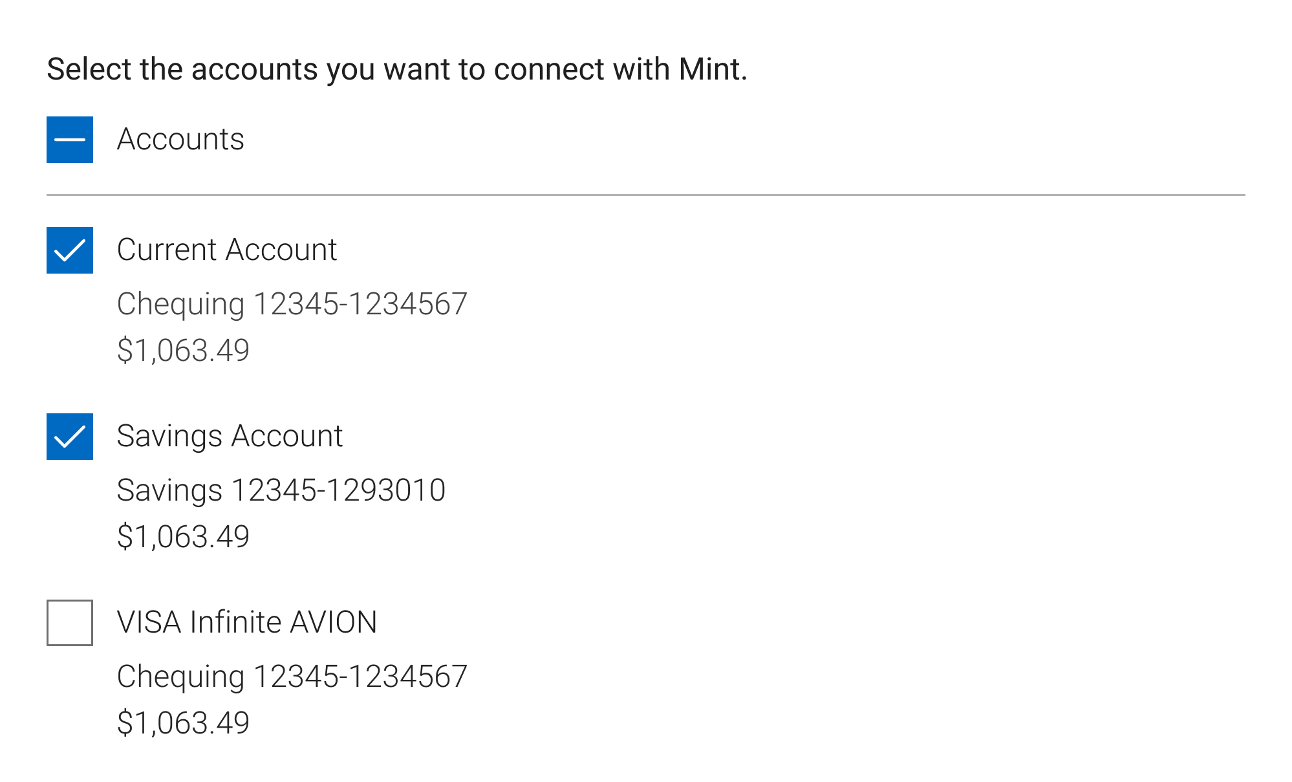The height and width of the screenshot is (782, 1292).
Task: Uncheck the Savings Account checkbox
Action: (70, 437)
